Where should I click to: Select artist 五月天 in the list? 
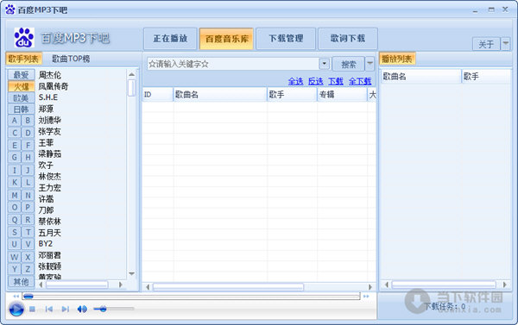click(x=50, y=233)
